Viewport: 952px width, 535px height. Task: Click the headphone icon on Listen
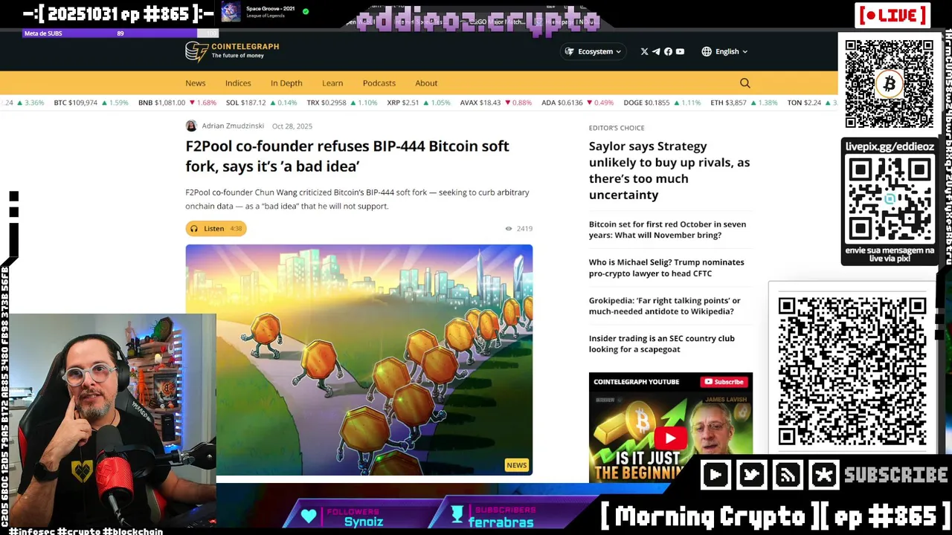click(194, 229)
